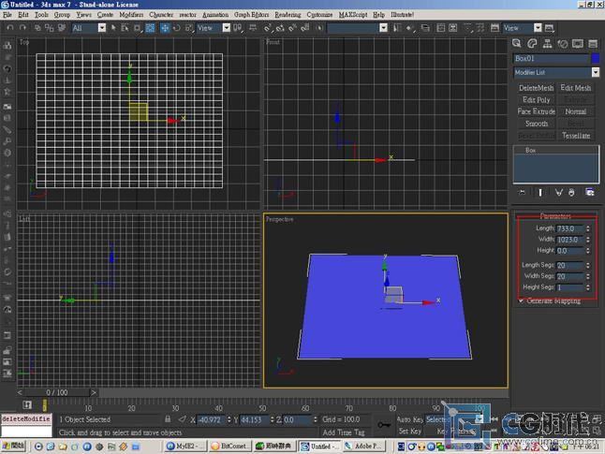Open the Hierarchy command panel tab
The image size is (605, 454).
547,44
